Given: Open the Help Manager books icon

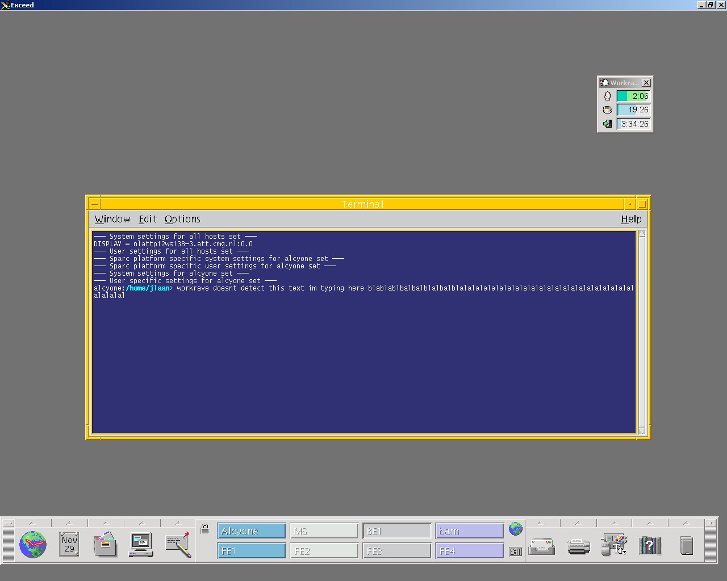Looking at the screenshot, I should pos(650,545).
